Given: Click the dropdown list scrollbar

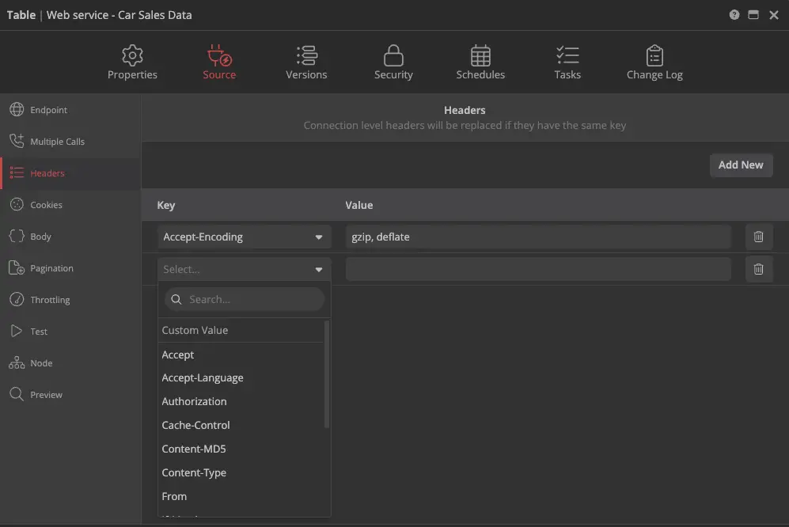Looking at the screenshot, I should click(x=327, y=376).
